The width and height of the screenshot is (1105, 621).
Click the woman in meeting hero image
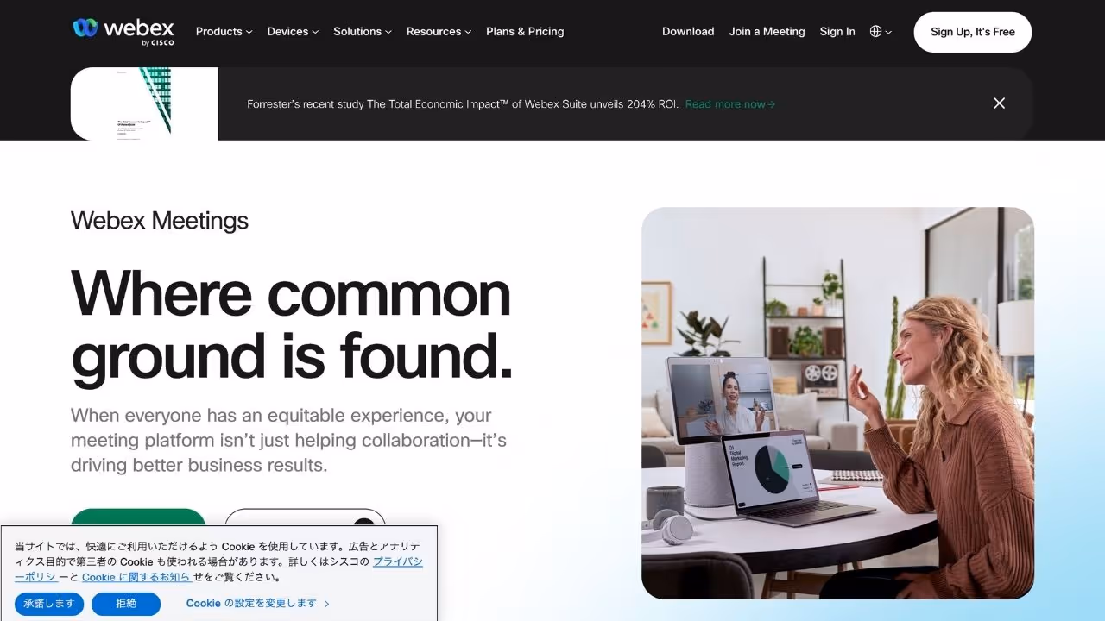tap(837, 403)
